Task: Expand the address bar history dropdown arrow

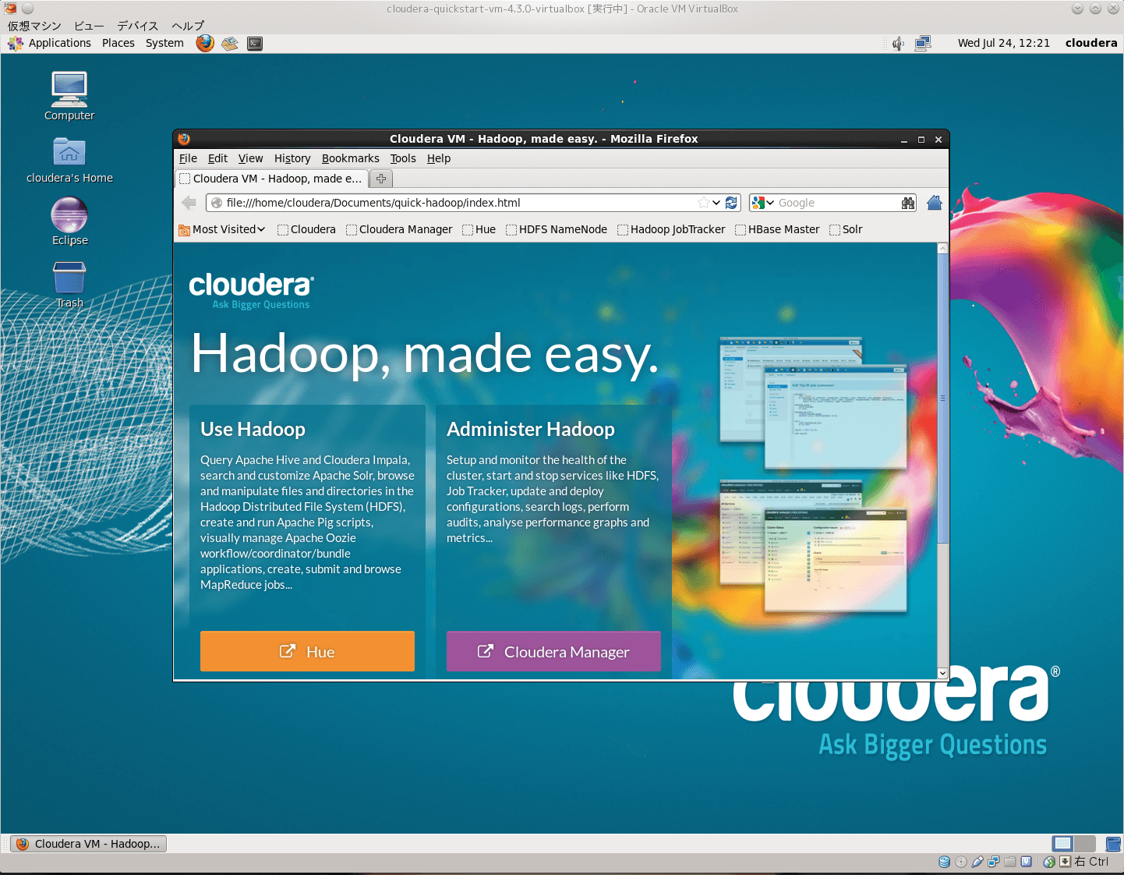Action: tap(716, 203)
